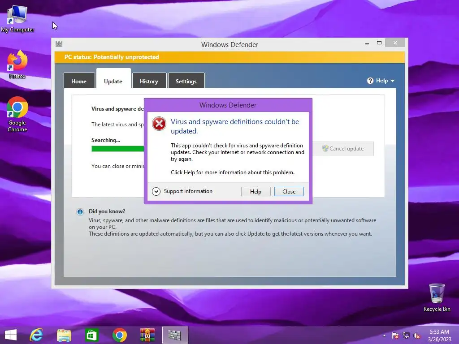Click the green update progress bar
Image resolution: width=459 pixels, height=344 pixels.
point(118,149)
